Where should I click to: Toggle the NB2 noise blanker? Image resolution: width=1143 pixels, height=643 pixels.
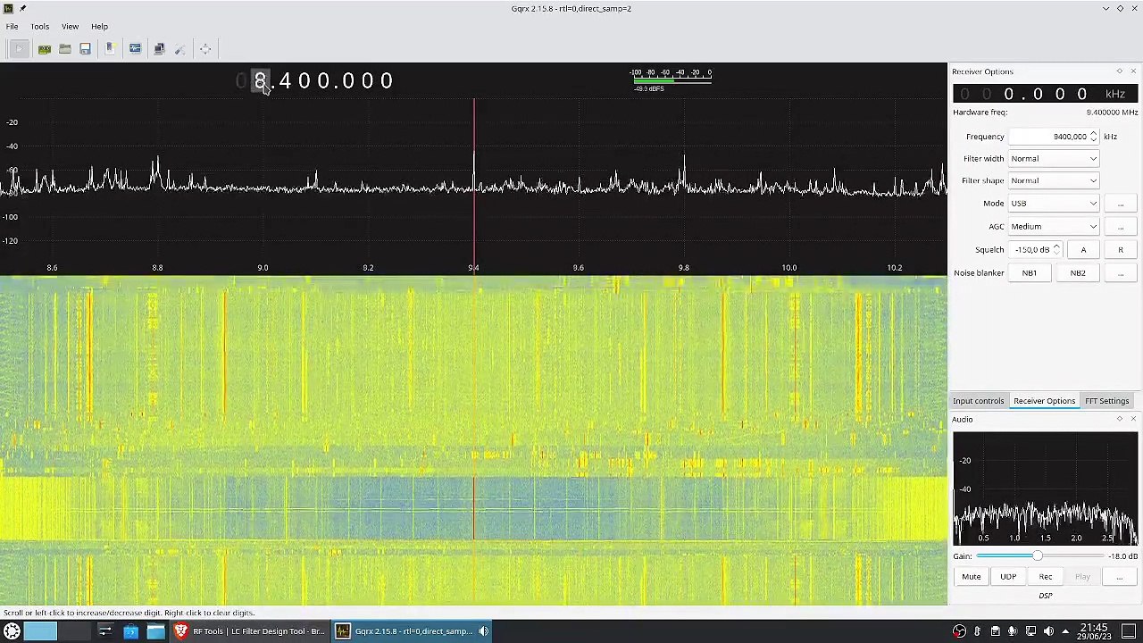(x=1078, y=273)
